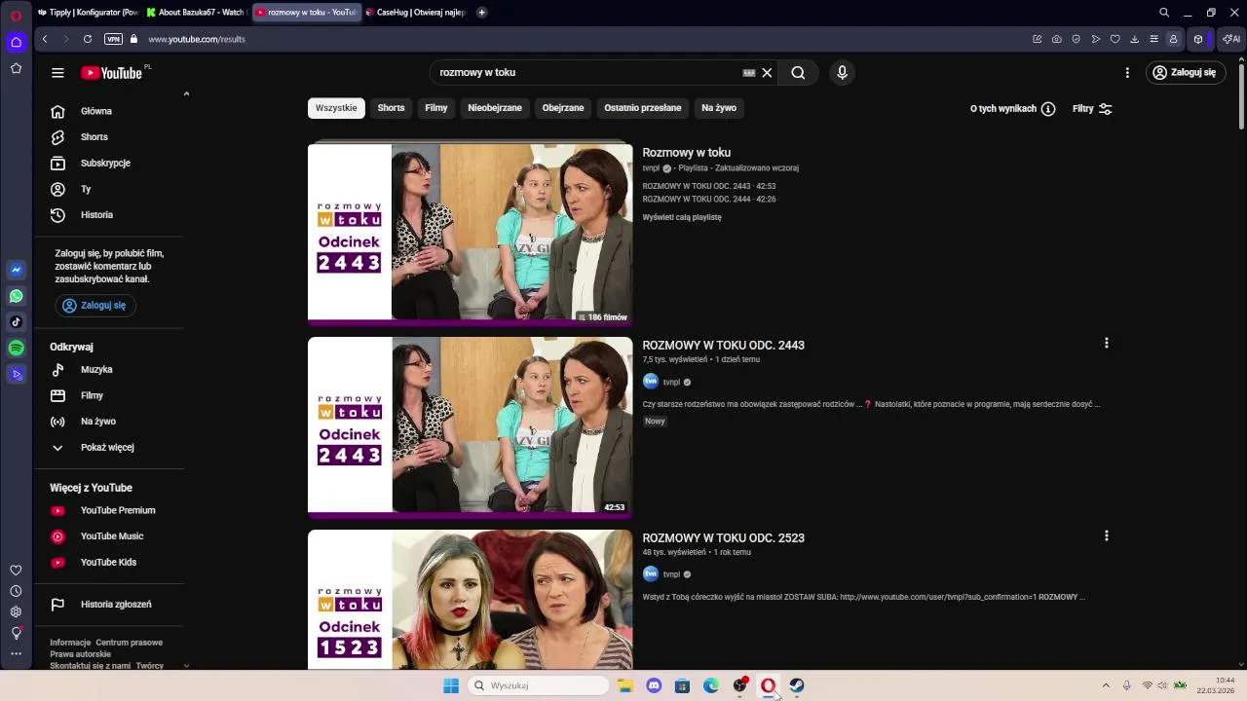Open YouTube Kids link
The width and height of the screenshot is (1247, 701).
pyautogui.click(x=109, y=563)
